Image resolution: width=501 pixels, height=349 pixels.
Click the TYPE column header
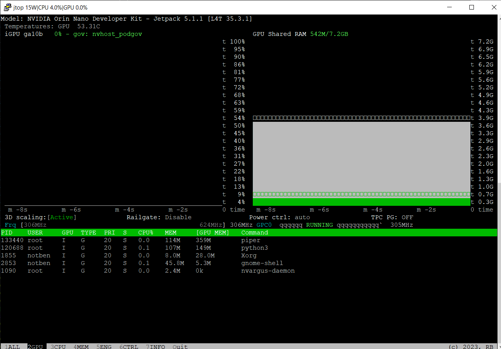pyautogui.click(x=89, y=233)
